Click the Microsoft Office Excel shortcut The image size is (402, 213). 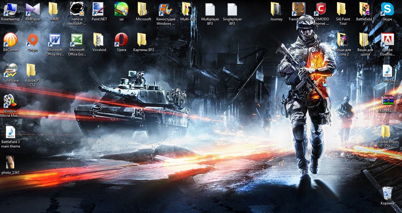pos(77,40)
